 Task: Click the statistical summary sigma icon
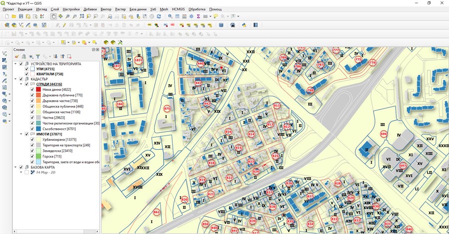[198, 16]
